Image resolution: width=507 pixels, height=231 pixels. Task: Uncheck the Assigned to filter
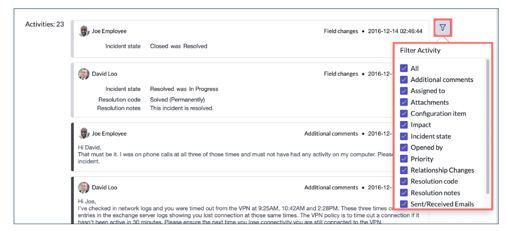tap(404, 91)
